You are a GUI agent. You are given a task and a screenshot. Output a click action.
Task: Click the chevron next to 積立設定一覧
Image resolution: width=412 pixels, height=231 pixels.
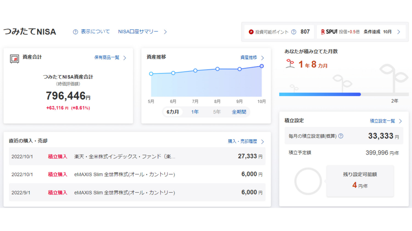[x=400, y=121]
